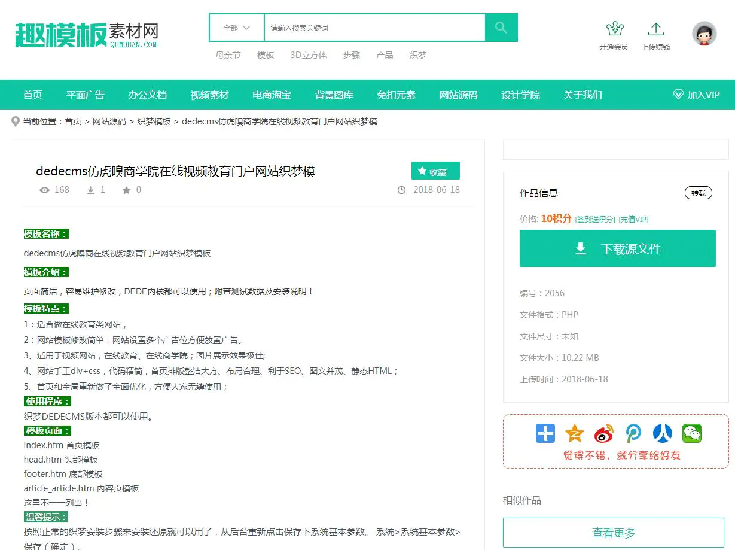Open the 全部 search category dropdown
The width and height of the screenshot is (735, 550).
pos(236,28)
